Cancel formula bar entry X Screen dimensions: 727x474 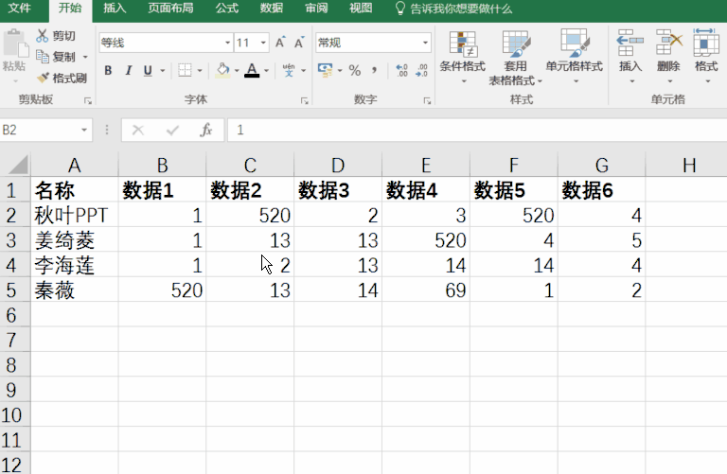click(x=137, y=131)
